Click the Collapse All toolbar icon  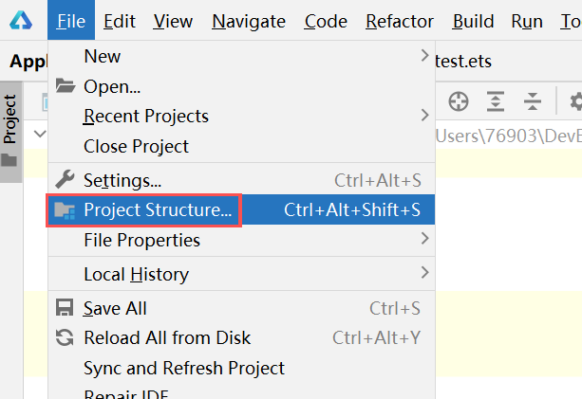[x=533, y=101]
